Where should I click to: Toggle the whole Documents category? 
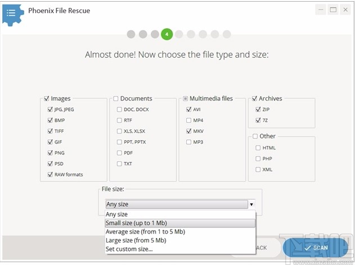115,99
